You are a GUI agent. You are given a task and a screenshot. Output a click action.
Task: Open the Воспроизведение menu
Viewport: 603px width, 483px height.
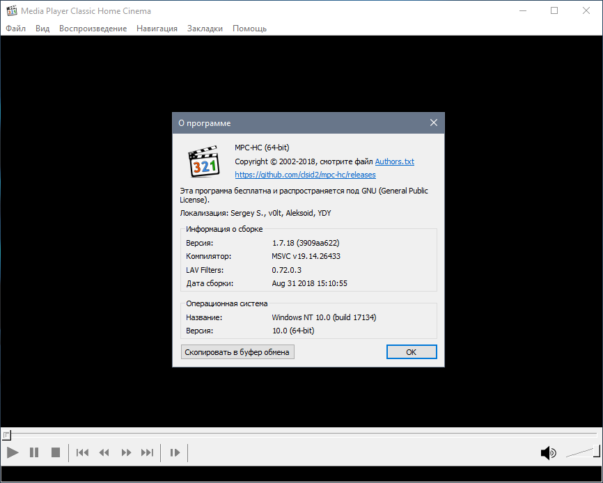pos(93,29)
